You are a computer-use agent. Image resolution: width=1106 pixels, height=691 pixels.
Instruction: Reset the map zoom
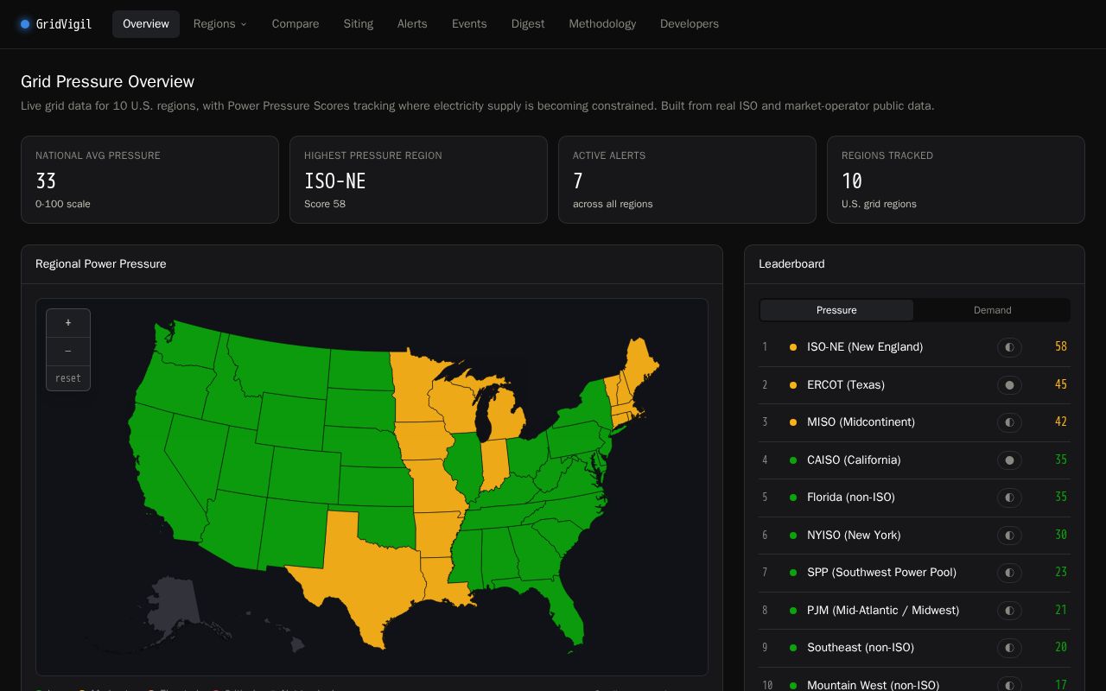pos(68,378)
